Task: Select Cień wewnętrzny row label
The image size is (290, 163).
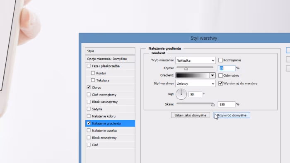Action: coord(104,95)
